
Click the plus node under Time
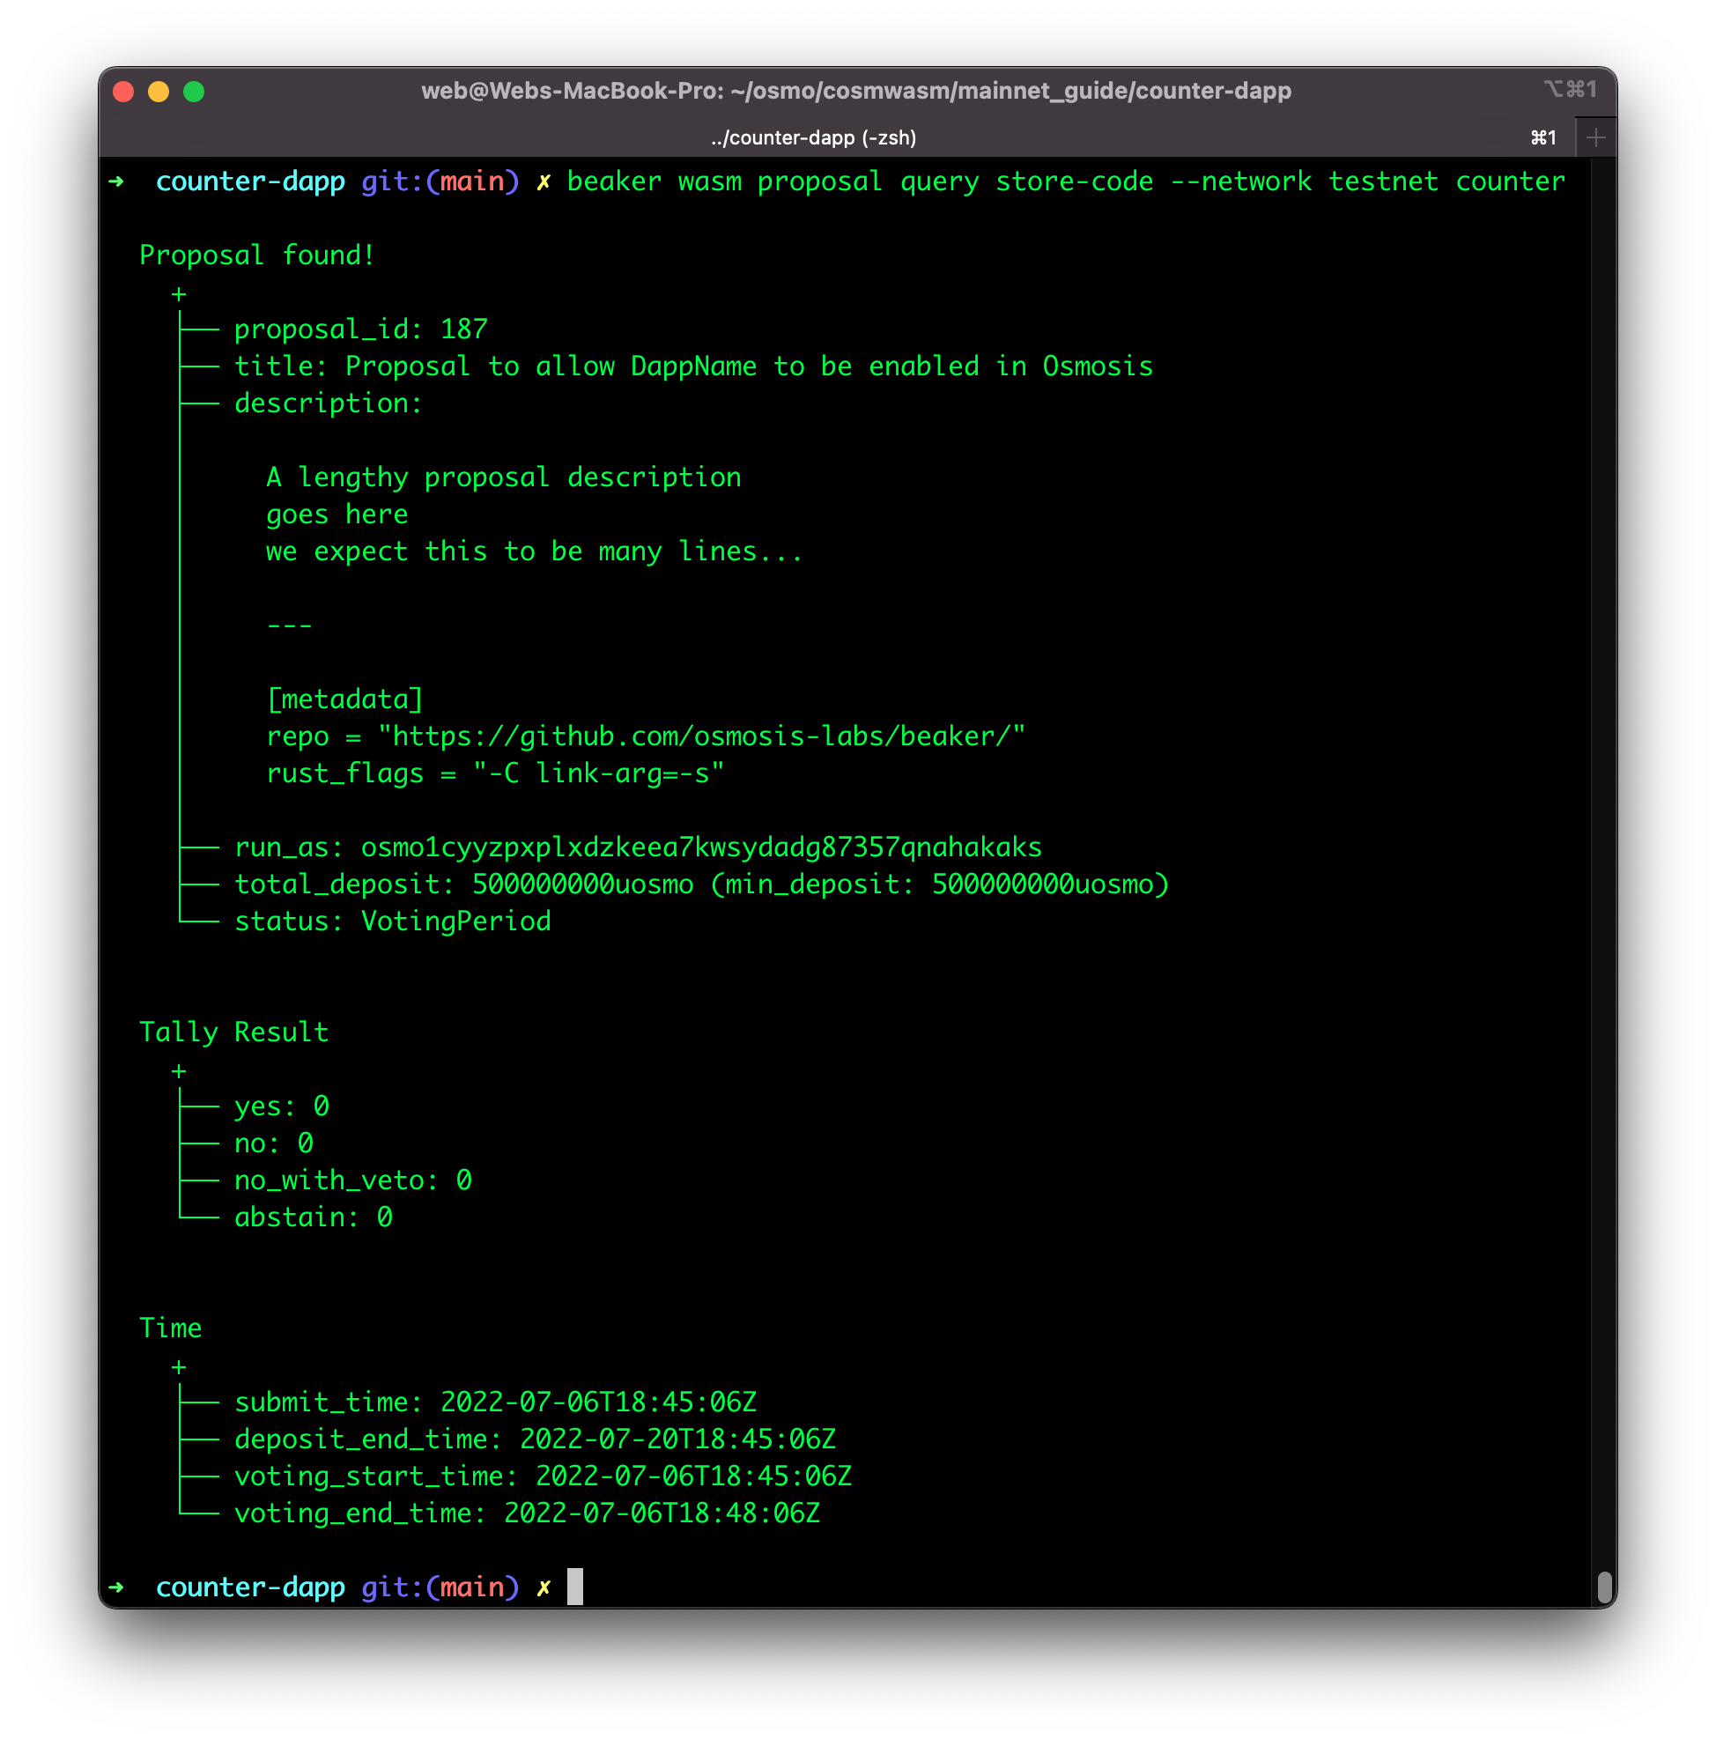point(178,1367)
